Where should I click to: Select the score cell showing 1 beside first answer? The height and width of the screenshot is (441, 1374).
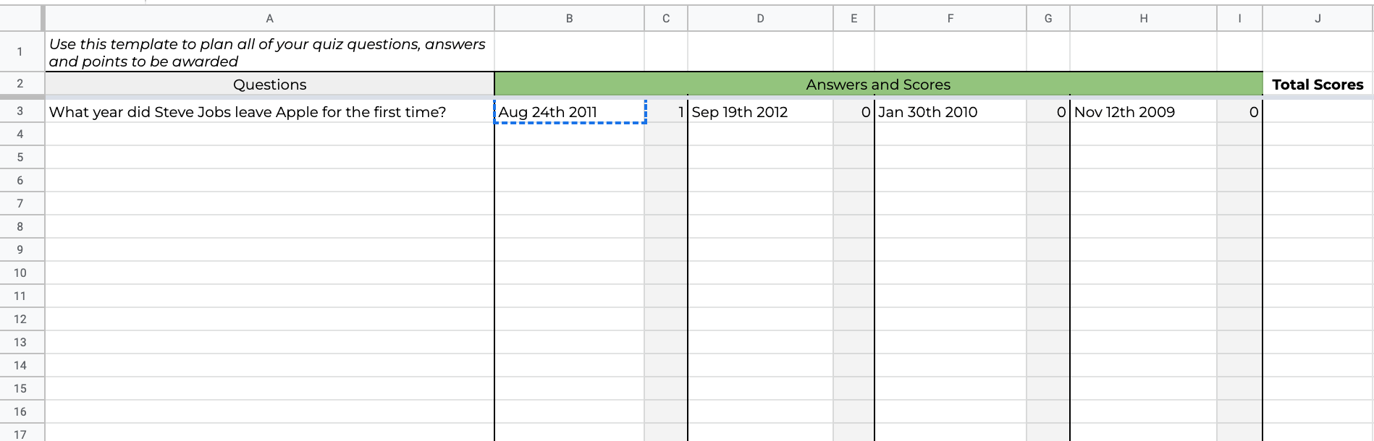point(665,112)
